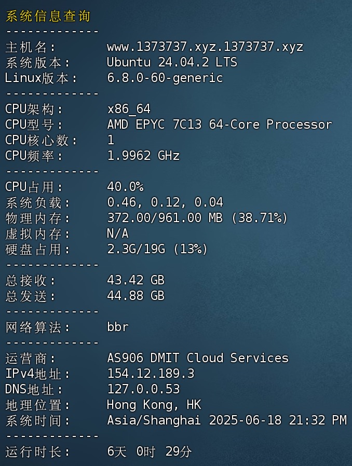Click the CPU占用 40.0% value
Image resolution: width=352 pixels, height=466 pixels.
[x=125, y=187]
